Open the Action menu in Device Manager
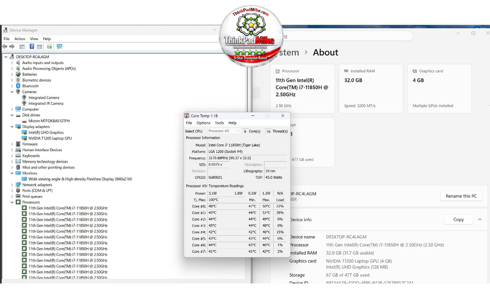The height and width of the screenshot is (308, 490). [20, 39]
